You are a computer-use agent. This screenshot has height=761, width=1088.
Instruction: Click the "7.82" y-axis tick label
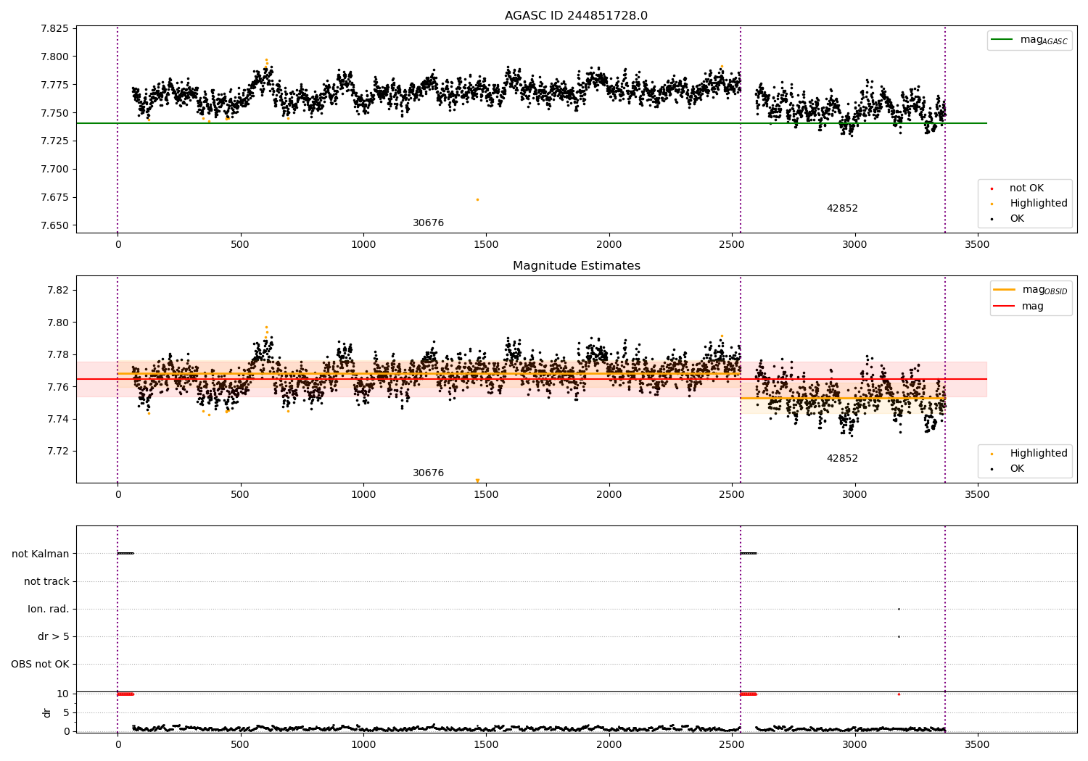click(x=57, y=290)
